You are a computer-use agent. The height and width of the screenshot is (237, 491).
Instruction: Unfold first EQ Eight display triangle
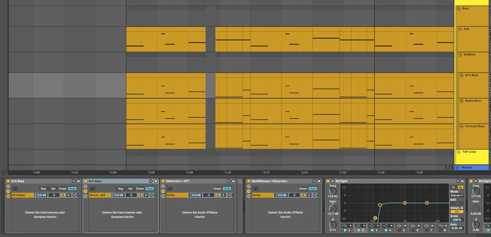point(333,181)
